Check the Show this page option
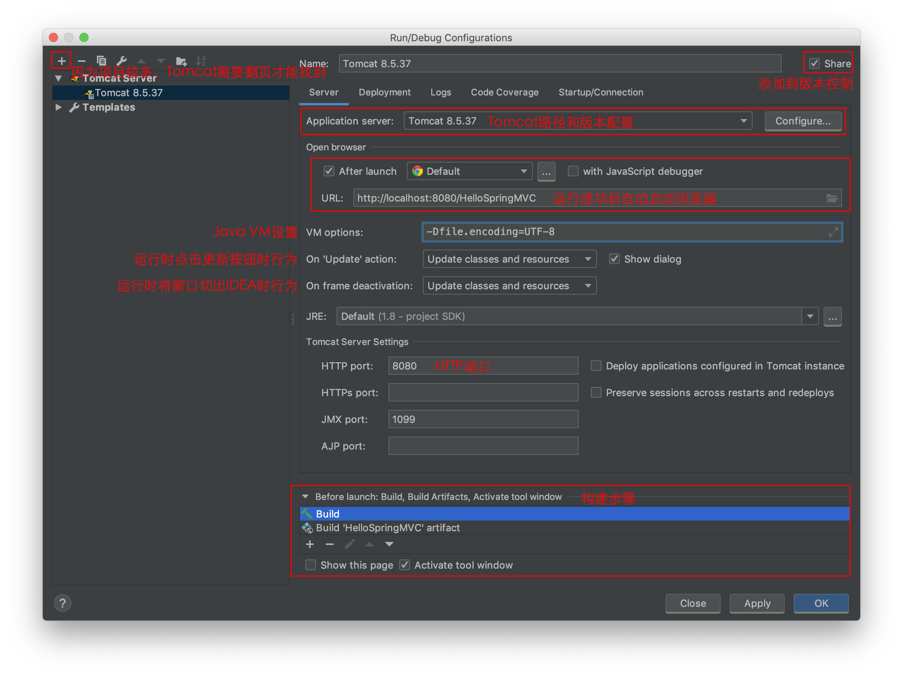This screenshot has height=677, width=903. tap(311, 565)
